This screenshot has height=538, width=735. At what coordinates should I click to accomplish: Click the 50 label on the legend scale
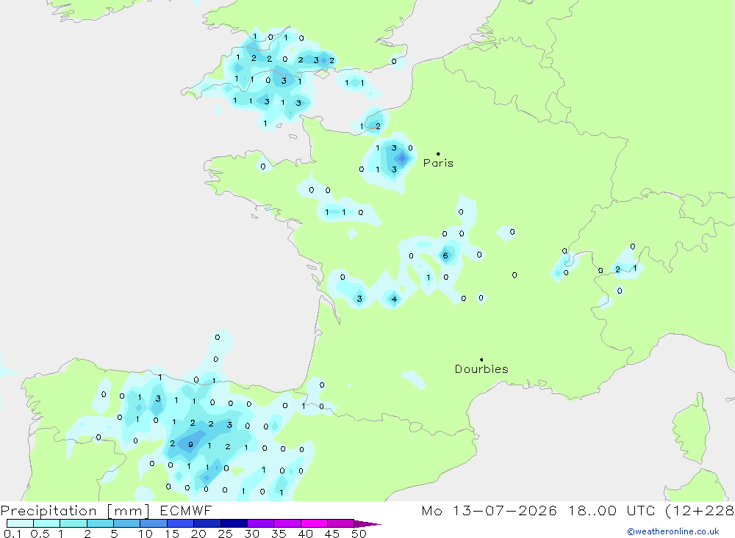[x=359, y=534]
